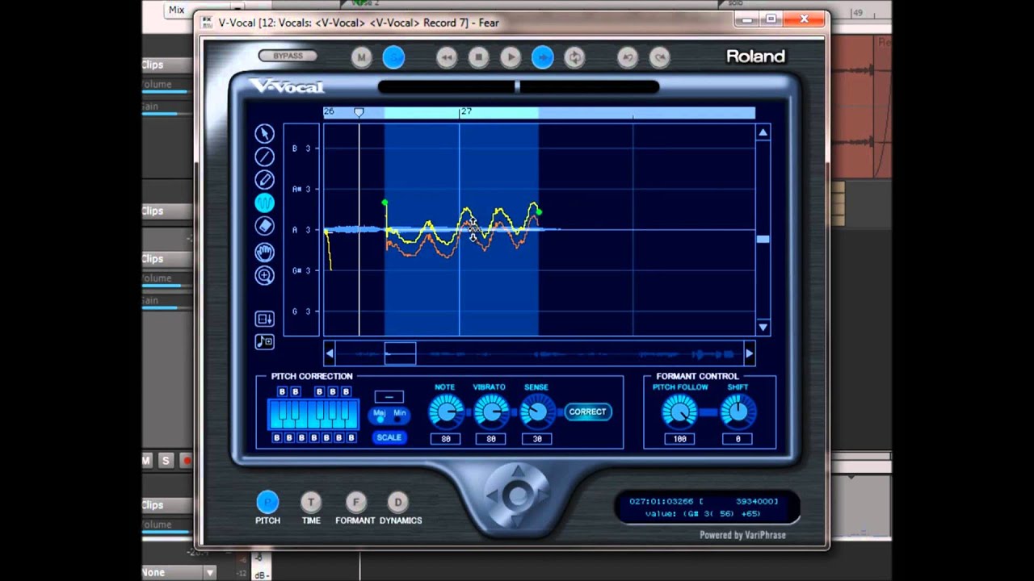The width and height of the screenshot is (1034, 581).
Task: Click the M button in top transport row
Action: (362, 57)
